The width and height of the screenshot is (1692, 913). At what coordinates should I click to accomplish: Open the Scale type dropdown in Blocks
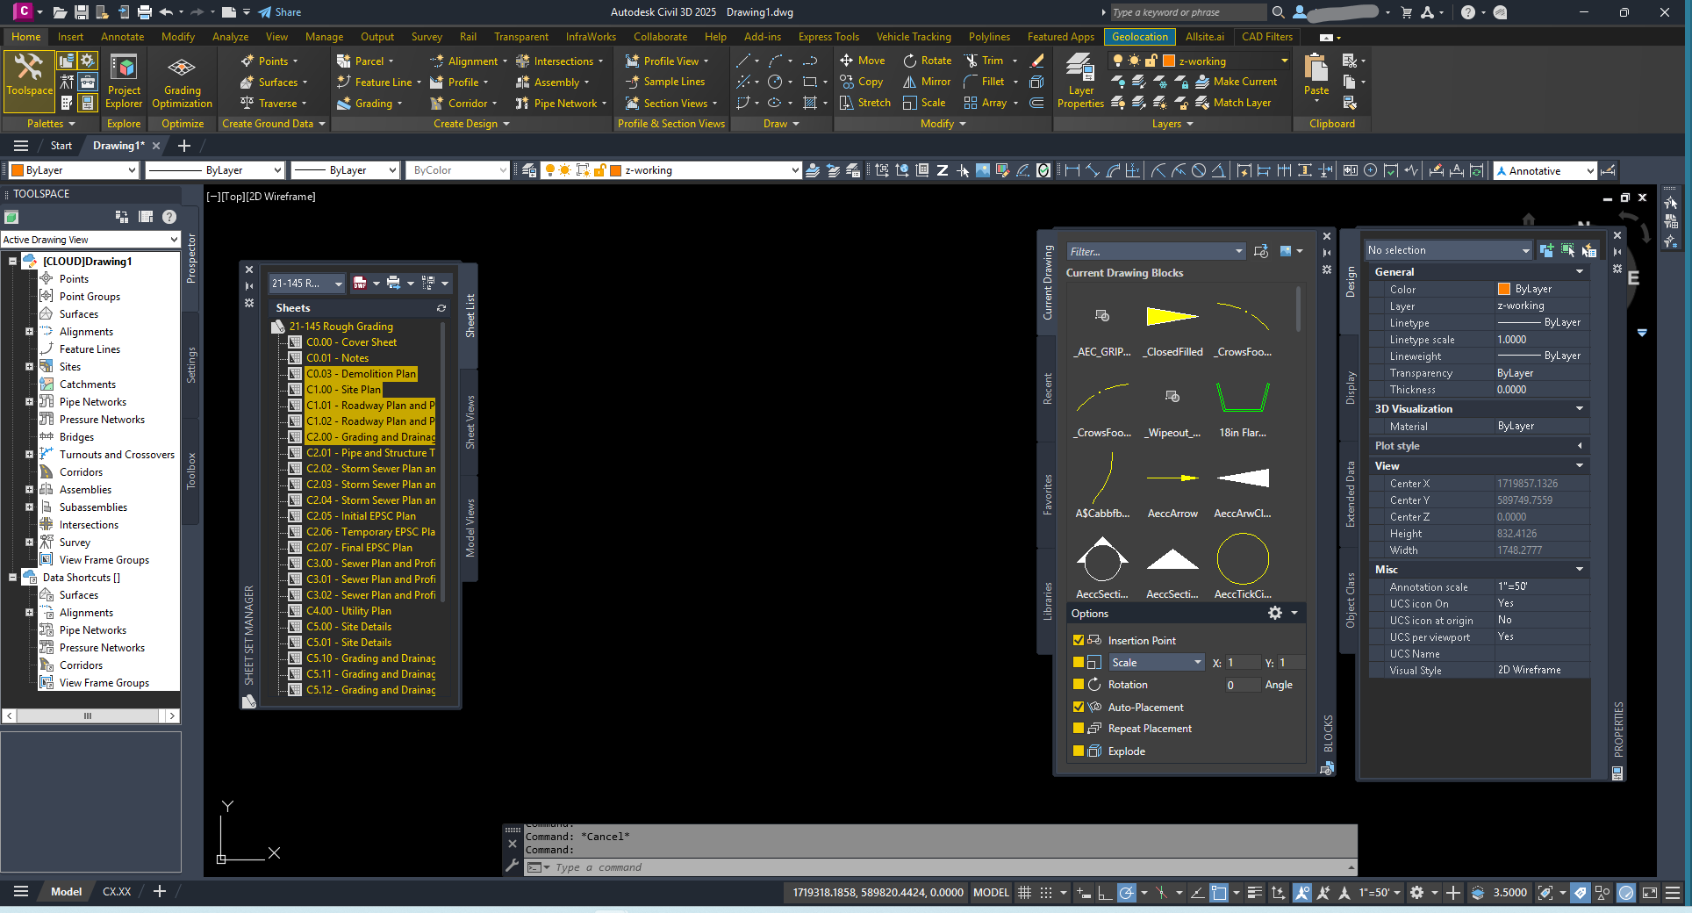coord(1156,662)
